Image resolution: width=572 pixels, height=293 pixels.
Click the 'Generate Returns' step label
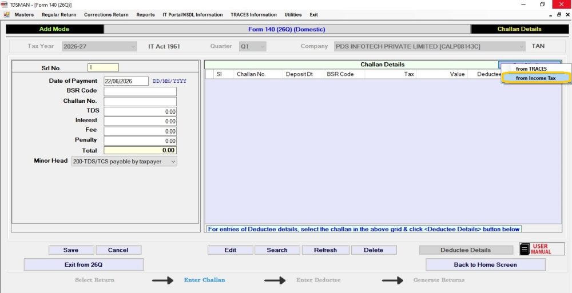[x=439, y=280]
